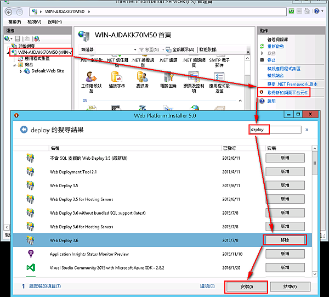Click 取得新的網頁平台元件 link

click(x=288, y=93)
